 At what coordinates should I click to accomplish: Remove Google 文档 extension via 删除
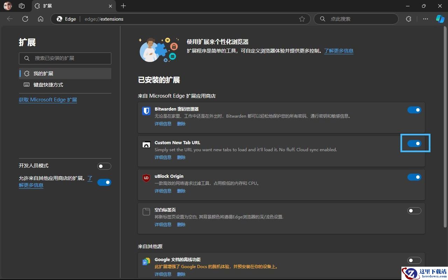(181, 274)
